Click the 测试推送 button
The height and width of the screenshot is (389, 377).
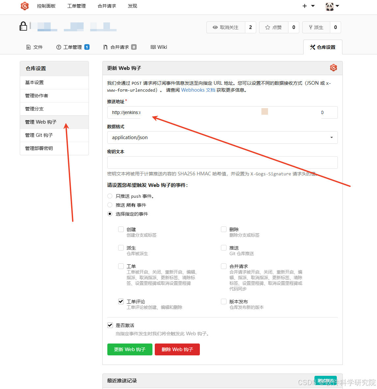click(325, 380)
